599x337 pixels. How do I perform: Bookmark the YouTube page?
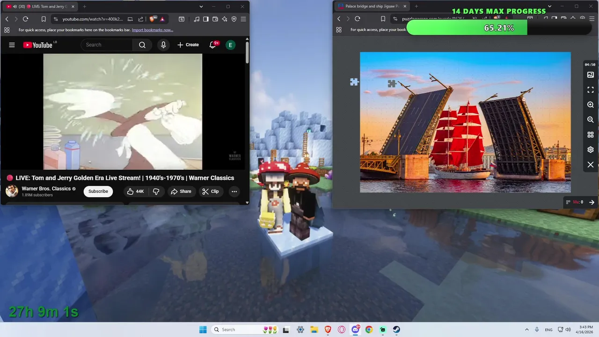44,19
